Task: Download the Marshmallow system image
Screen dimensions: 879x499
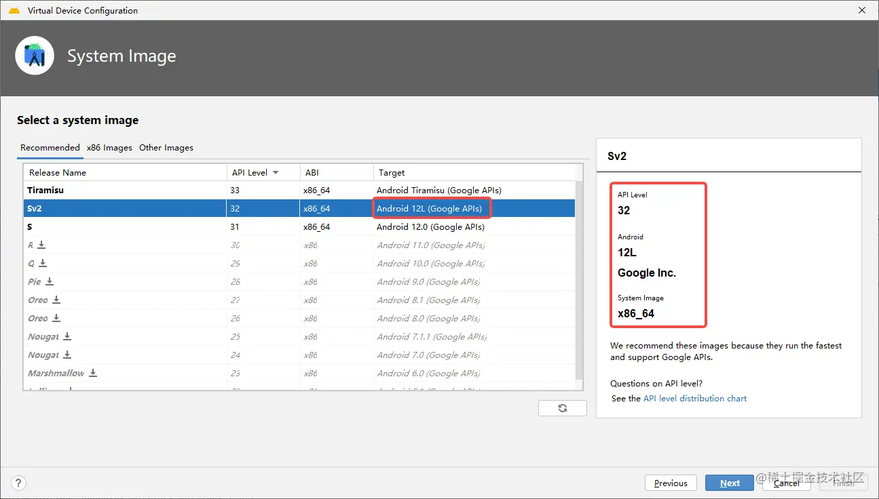Action: (x=93, y=373)
